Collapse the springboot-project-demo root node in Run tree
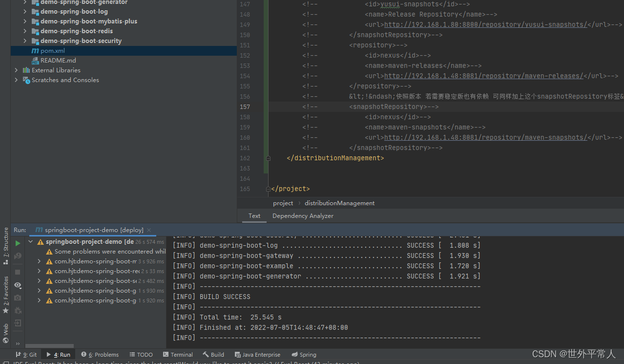Image resolution: width=624 pixels, height=364 pixels. point(30,242)
